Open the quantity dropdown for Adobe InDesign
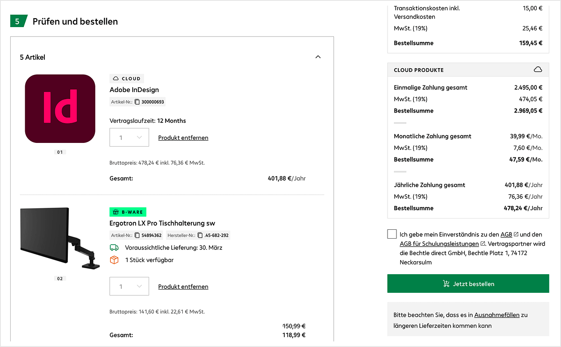Viewport: 561px width, 347px height. point(129,137)
